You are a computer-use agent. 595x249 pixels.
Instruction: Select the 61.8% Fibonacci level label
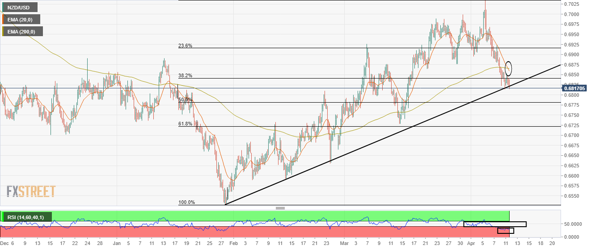click(185, 124)
